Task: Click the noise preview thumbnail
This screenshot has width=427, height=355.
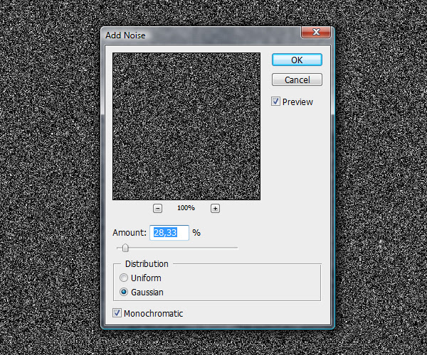Action: point(186,126)
